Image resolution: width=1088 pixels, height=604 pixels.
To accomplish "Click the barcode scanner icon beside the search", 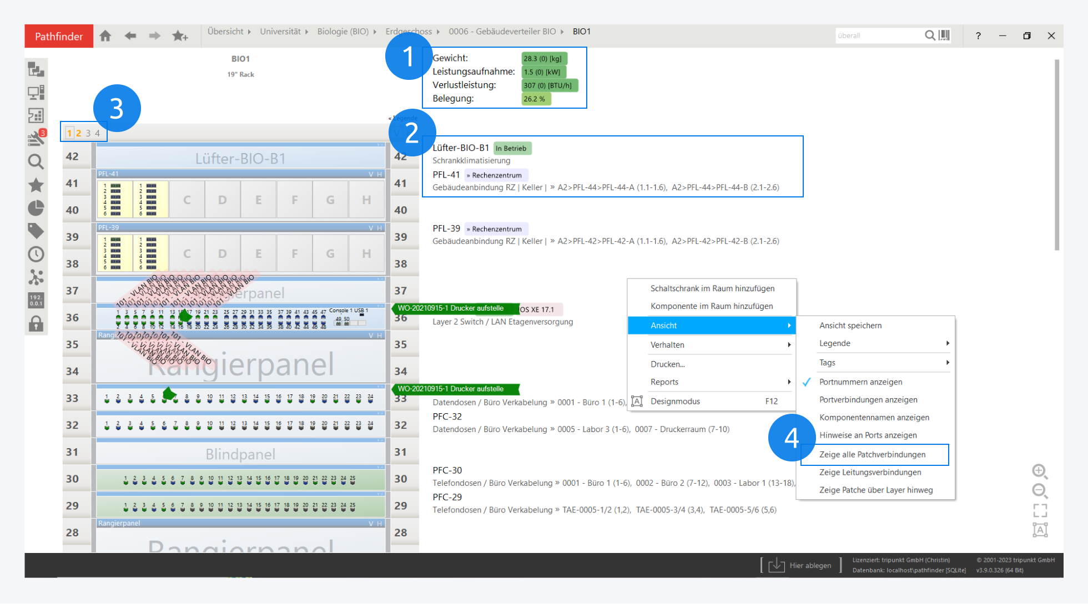I will coord(944,35).
